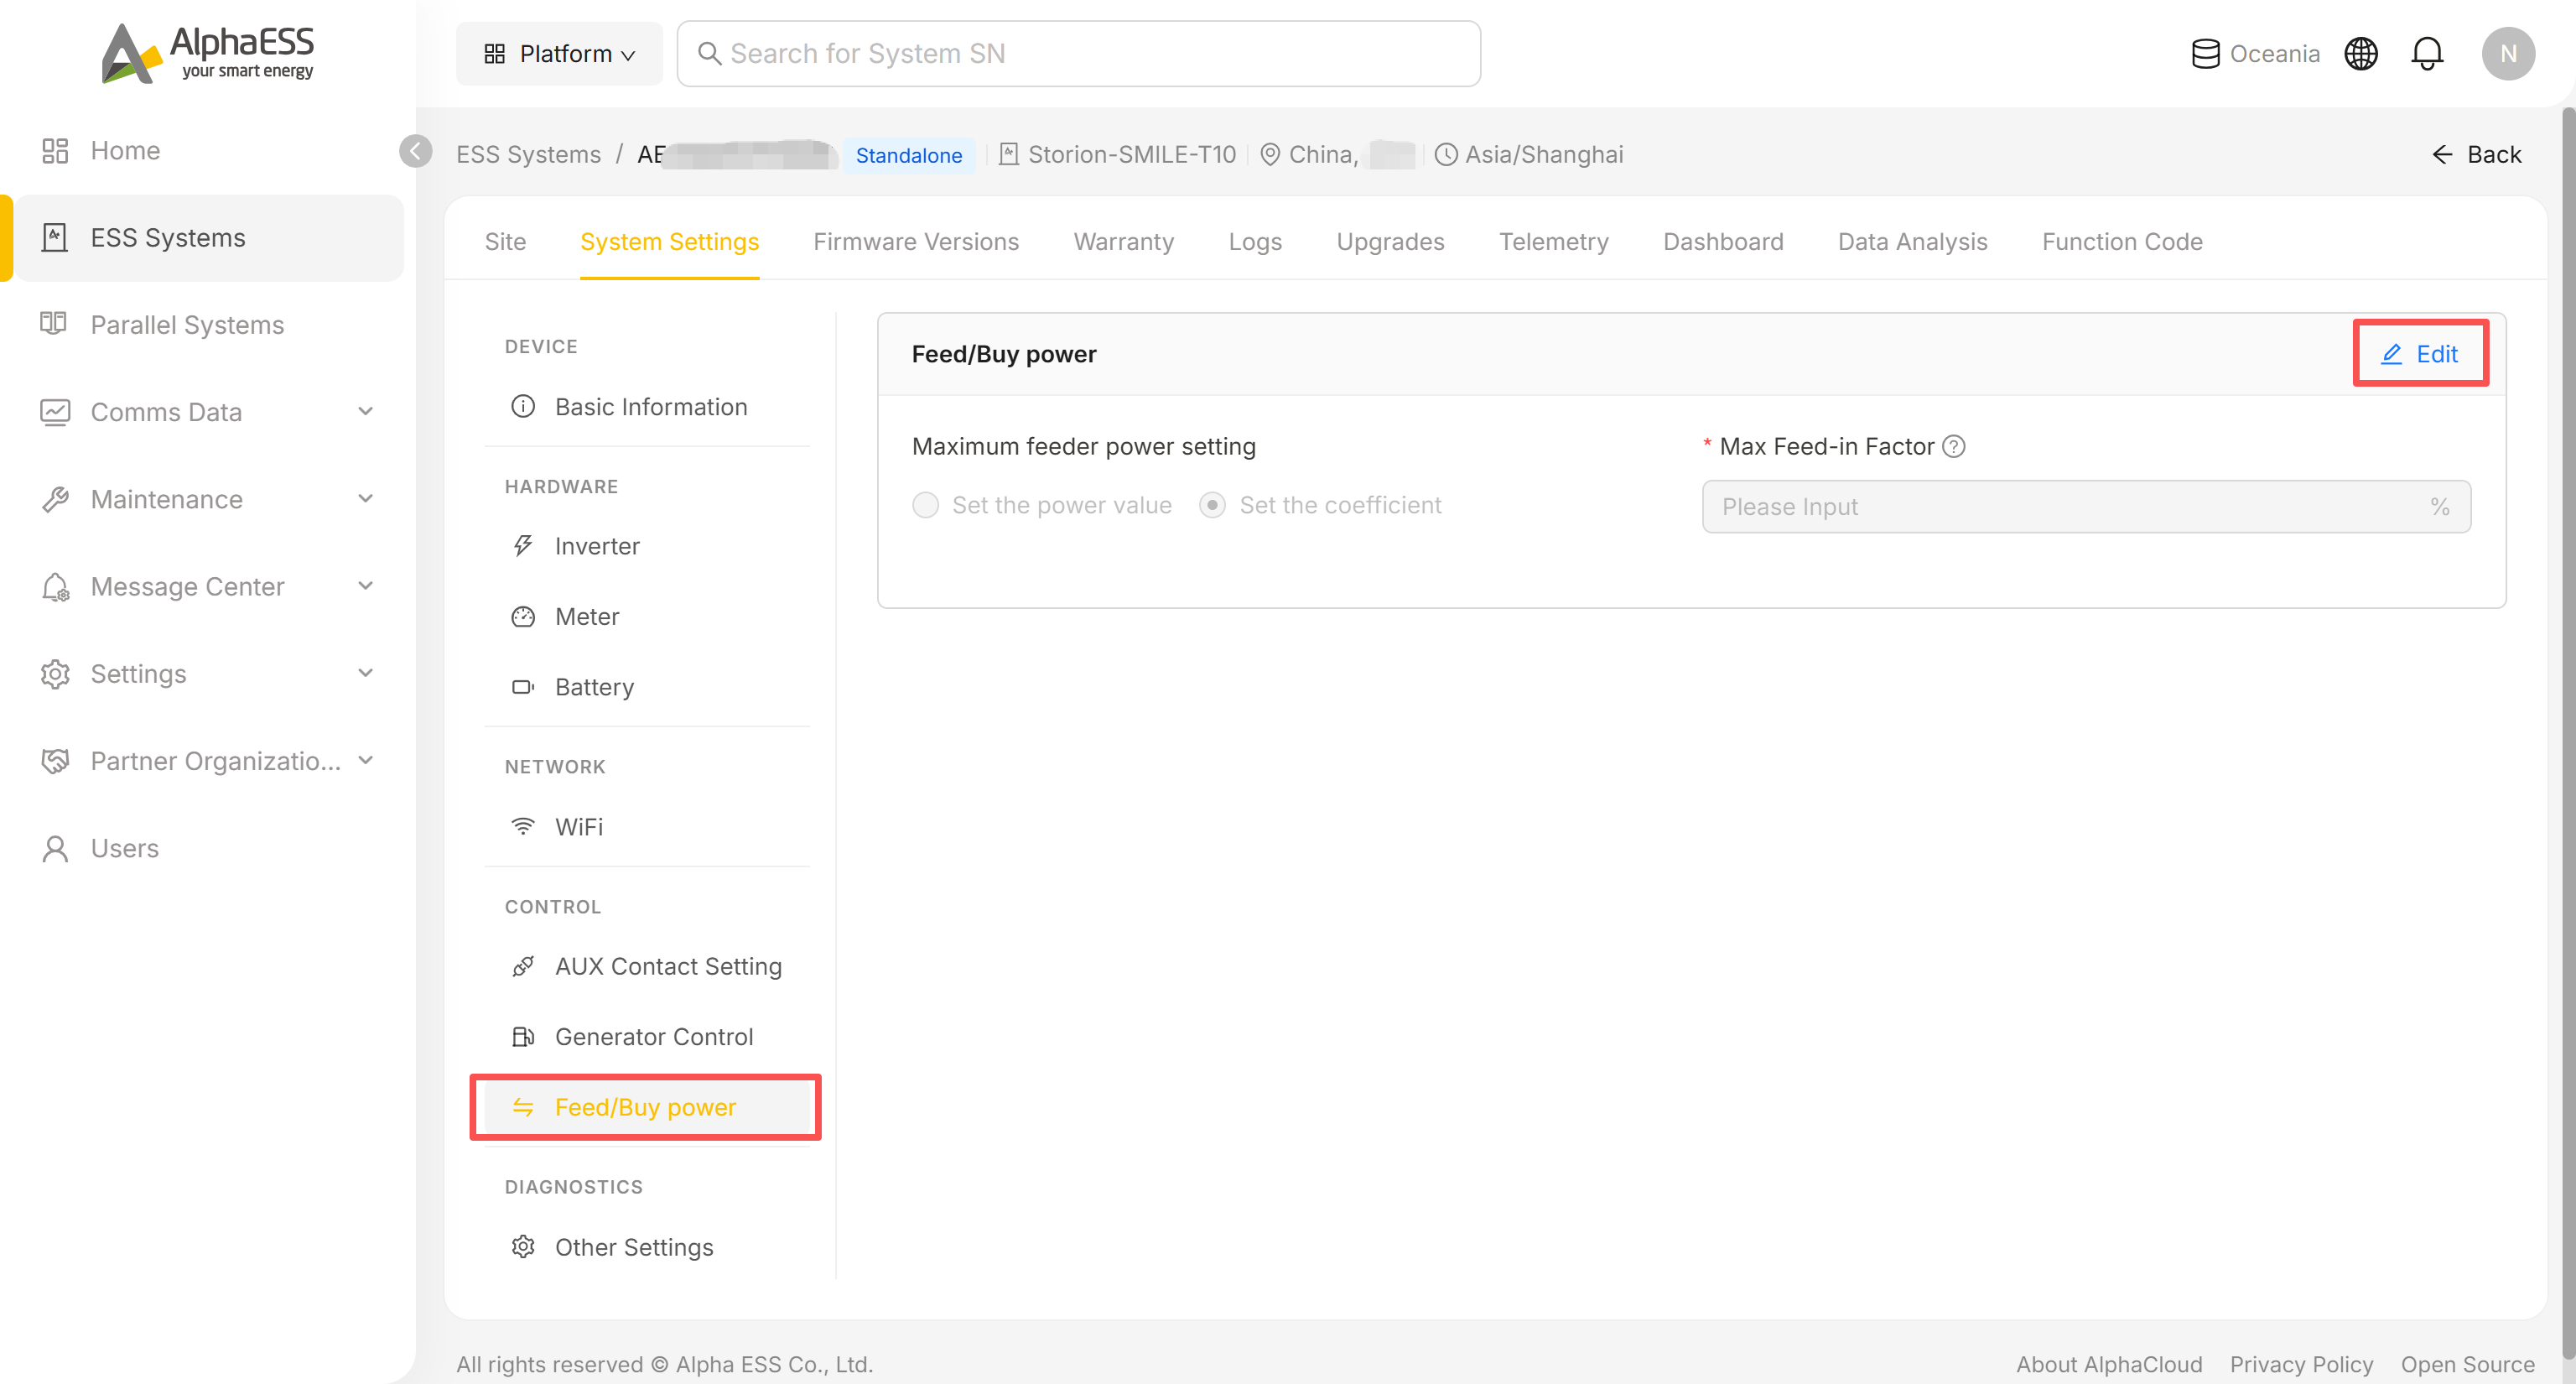Click the AUX Contact Setting plug icon

(523, 967)
